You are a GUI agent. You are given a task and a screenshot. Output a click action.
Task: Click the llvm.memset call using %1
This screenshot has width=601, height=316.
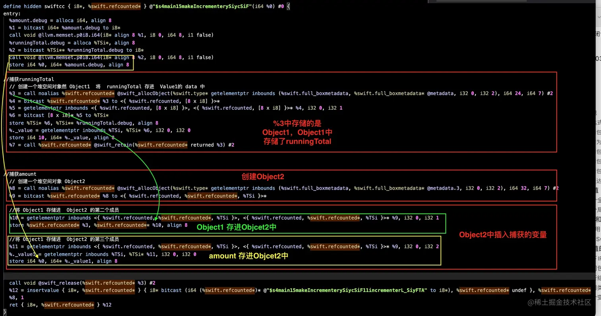pyautogui.click(x=111, y=35)
